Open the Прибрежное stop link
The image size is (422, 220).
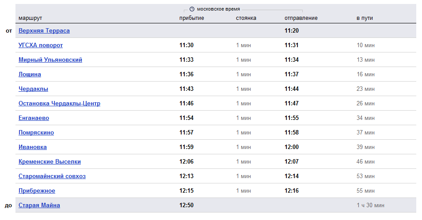[x=37, y=190]
